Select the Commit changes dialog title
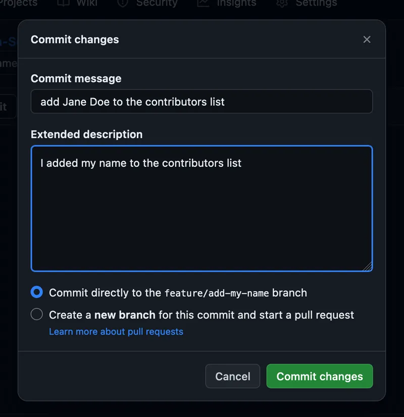 click(x=74, y=39)
